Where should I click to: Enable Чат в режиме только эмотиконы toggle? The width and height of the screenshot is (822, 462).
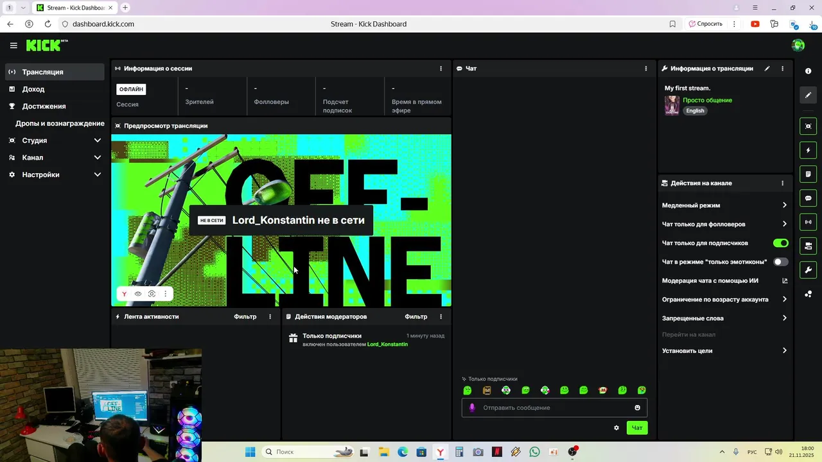[780, 262]
